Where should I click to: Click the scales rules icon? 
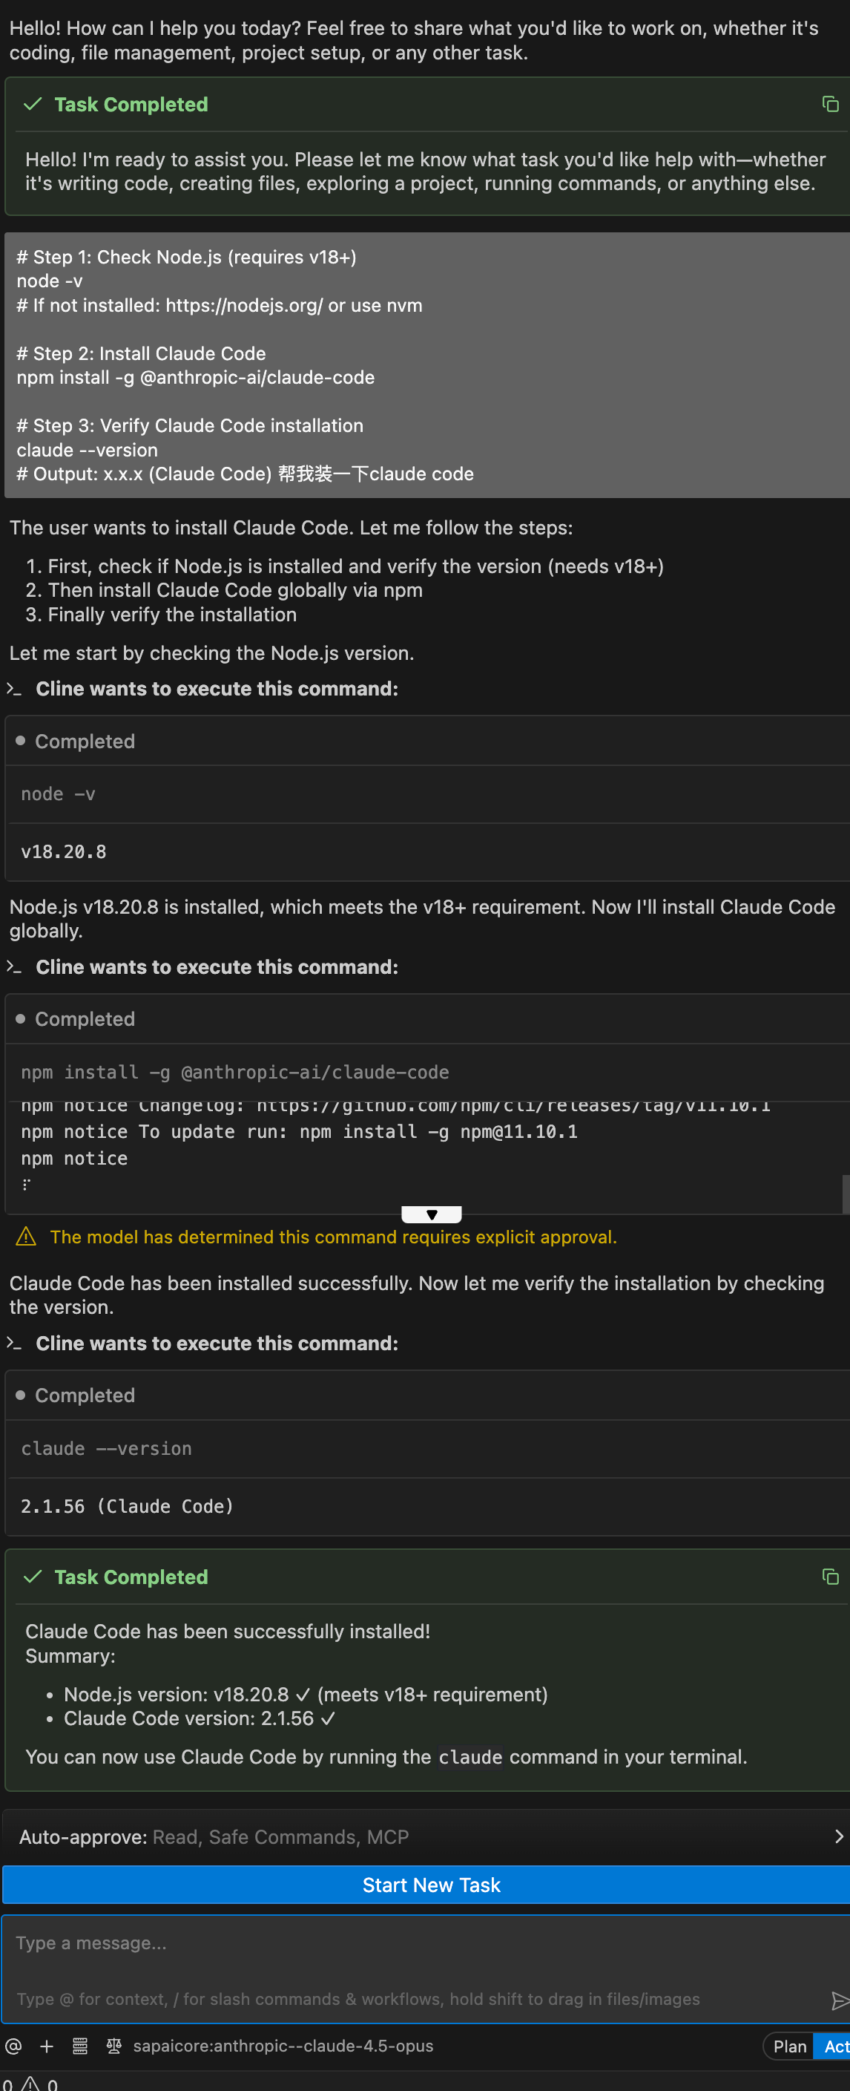coord(113,2046)
